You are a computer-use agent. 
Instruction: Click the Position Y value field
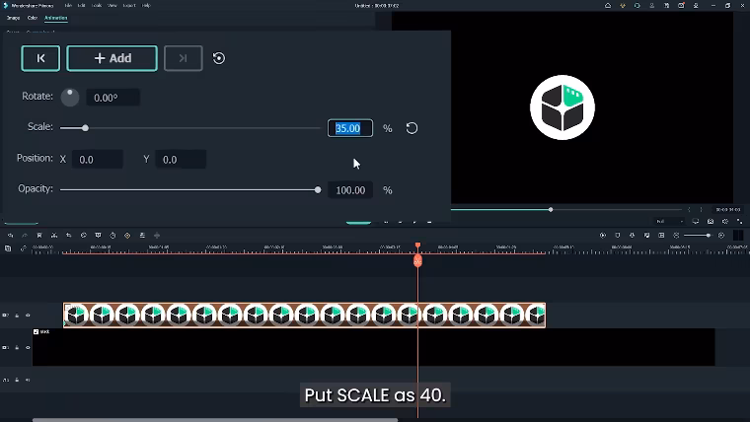pos(181,160)
